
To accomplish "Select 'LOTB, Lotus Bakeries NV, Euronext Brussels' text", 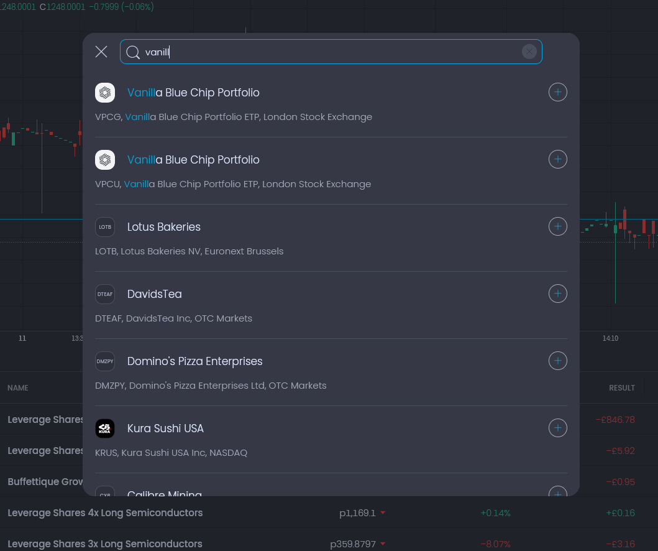I will click(190, 251).
